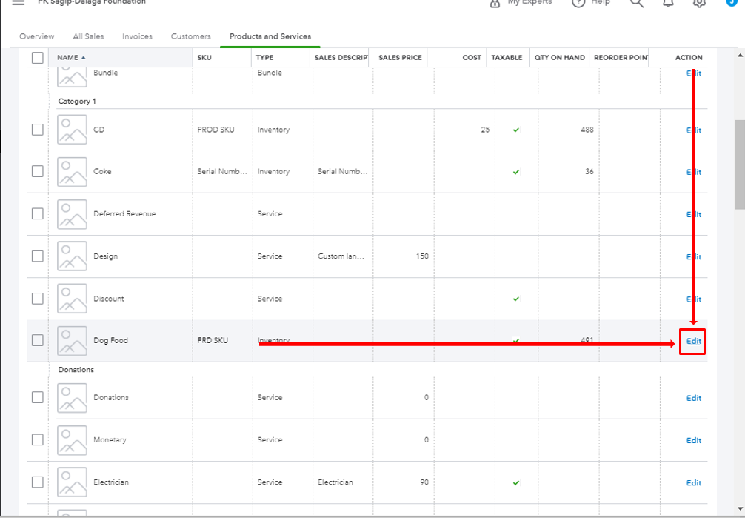The height and width of the screenshot is (518, 745).
Task: Click Edit for the Discount row
Action: click(694, 299)
